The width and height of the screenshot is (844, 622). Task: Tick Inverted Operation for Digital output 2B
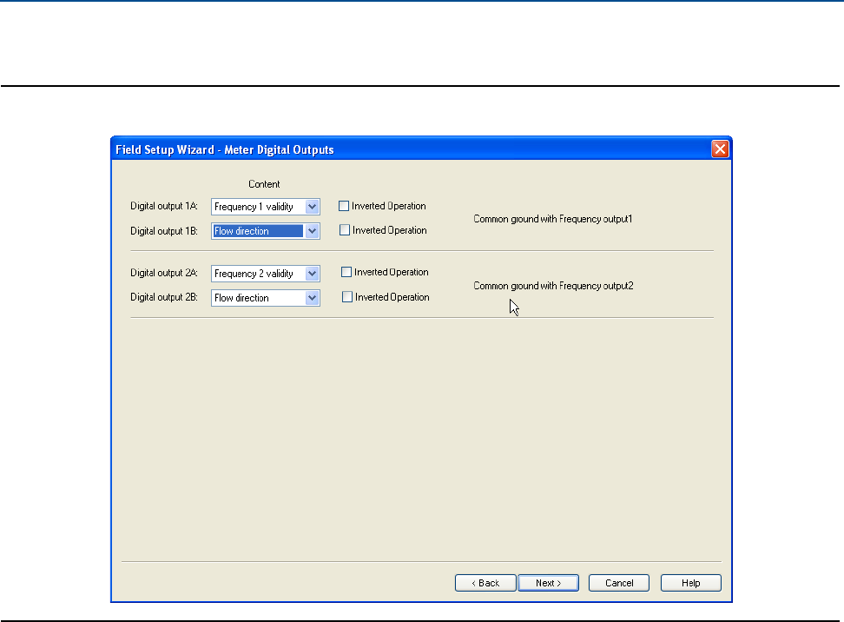coord(347,297)
